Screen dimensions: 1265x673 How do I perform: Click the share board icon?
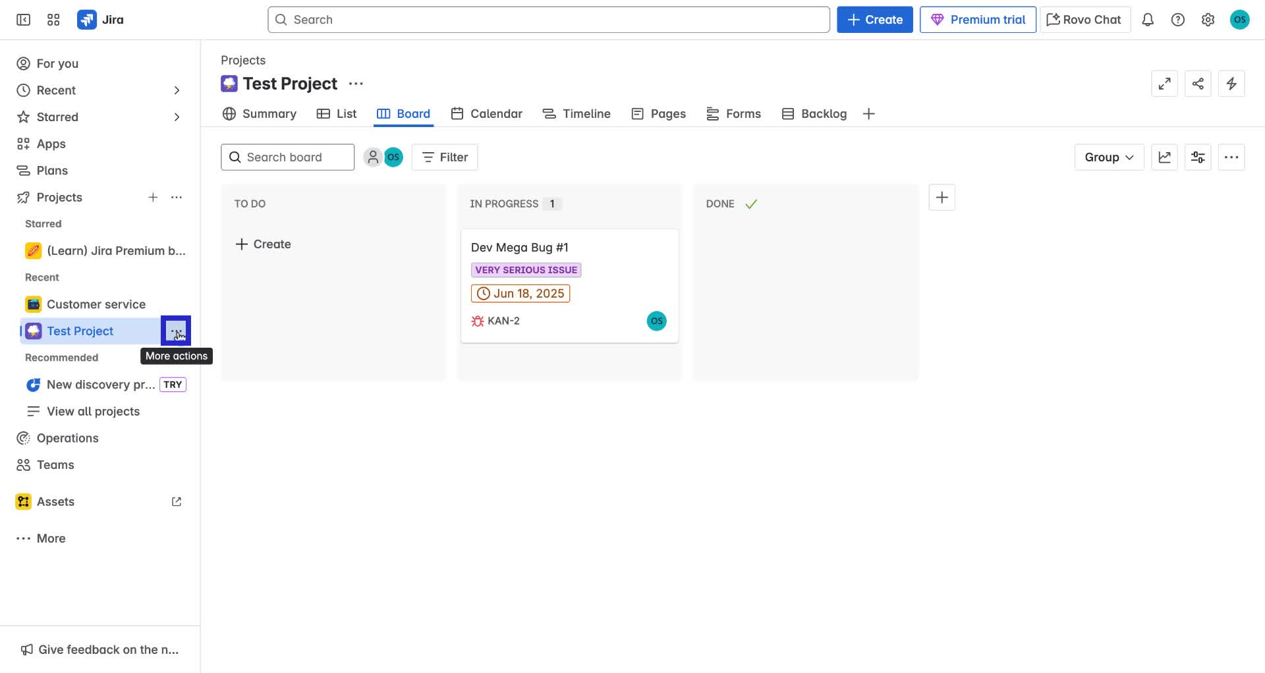pos(1198,84)
